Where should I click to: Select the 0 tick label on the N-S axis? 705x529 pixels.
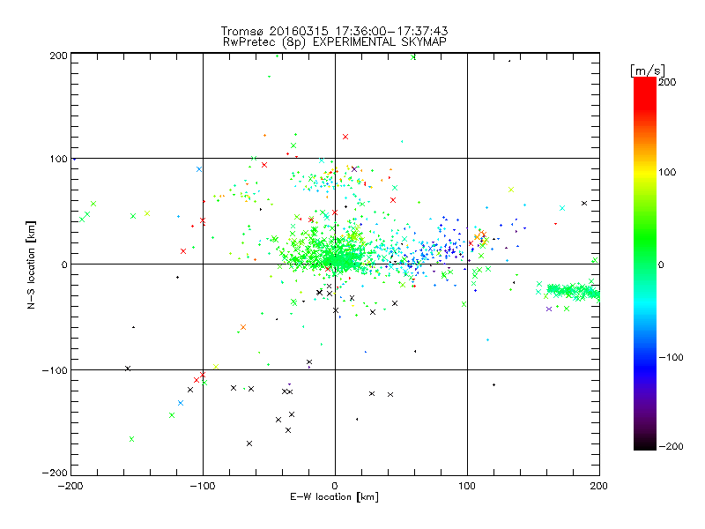tap(64, 264)
